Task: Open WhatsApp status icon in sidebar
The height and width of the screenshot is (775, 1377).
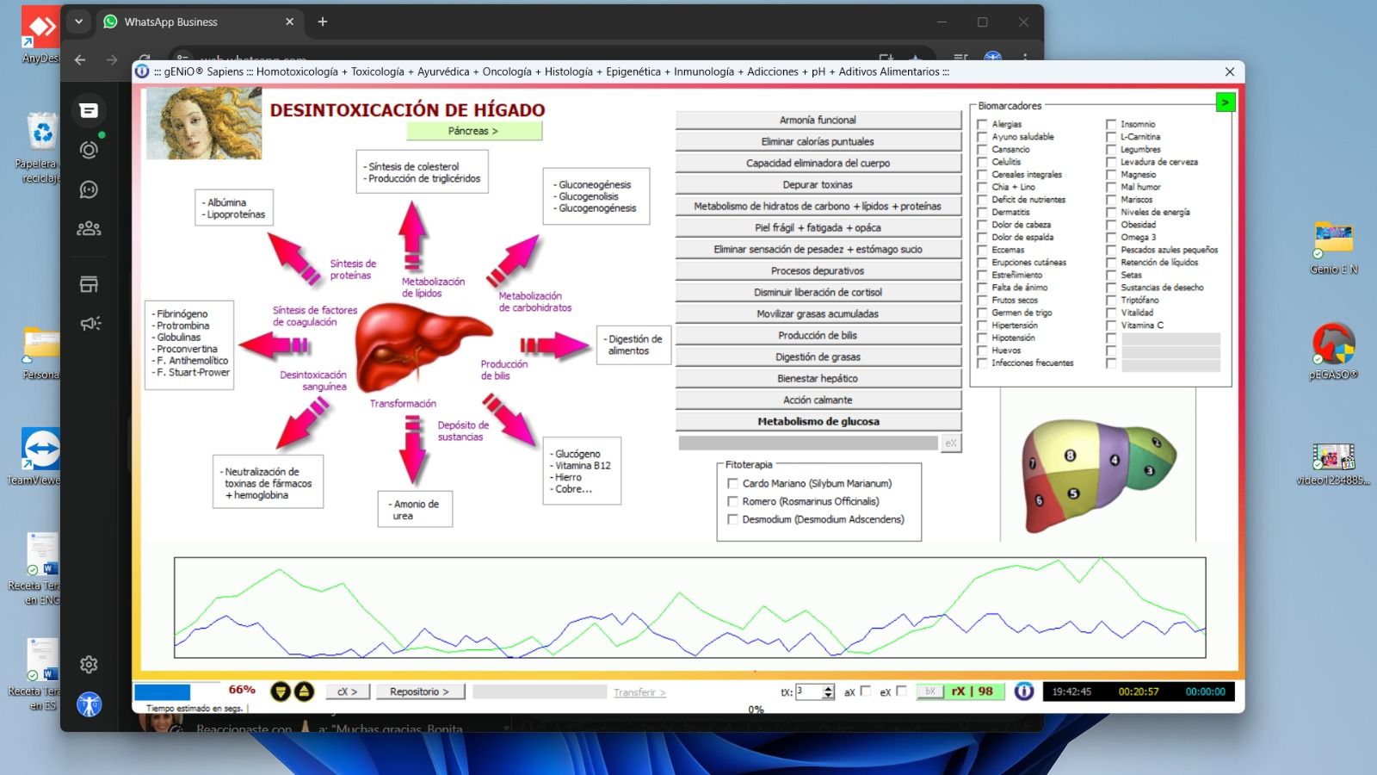Action: coord(89,150)
